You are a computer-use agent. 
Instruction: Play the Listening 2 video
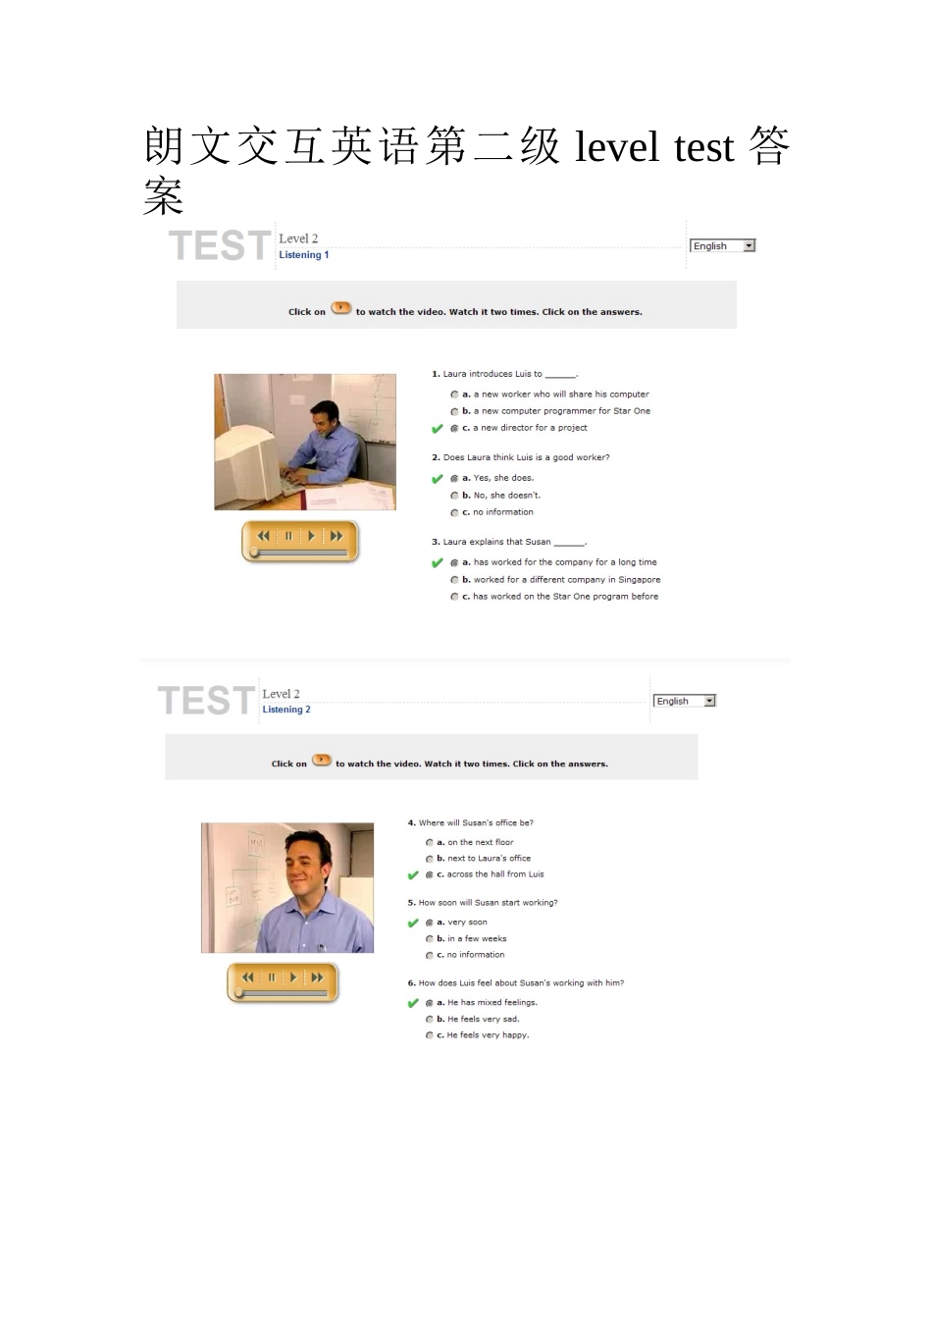click(294, 977)
